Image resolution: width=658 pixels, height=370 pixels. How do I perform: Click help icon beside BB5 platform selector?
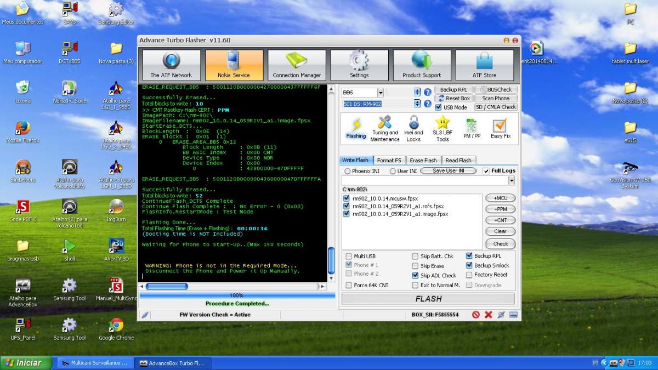coord(428,92)
